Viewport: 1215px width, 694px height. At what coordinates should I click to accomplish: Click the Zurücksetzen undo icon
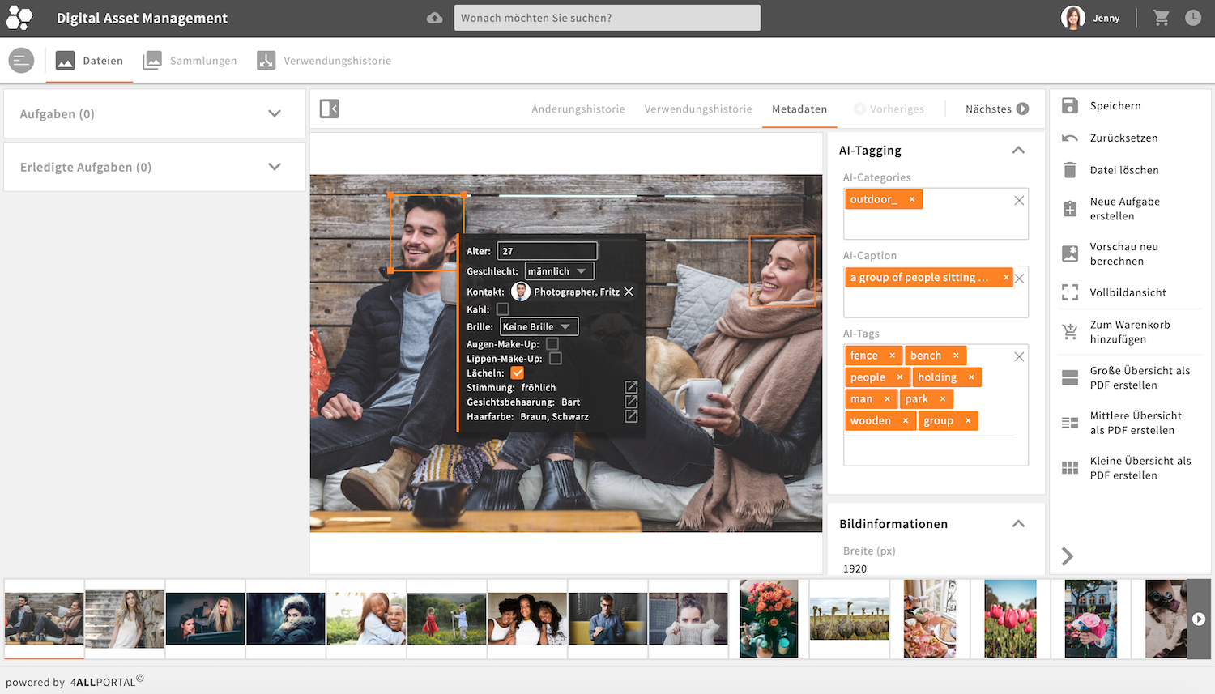[x=1070, y=138]
